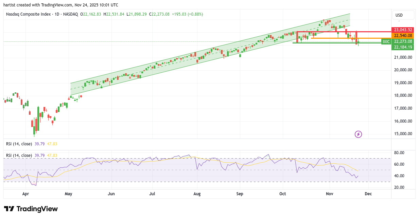Open the USD currency selector
The width and height of the screenshot is (419, 219).
(x=403, y=15)
